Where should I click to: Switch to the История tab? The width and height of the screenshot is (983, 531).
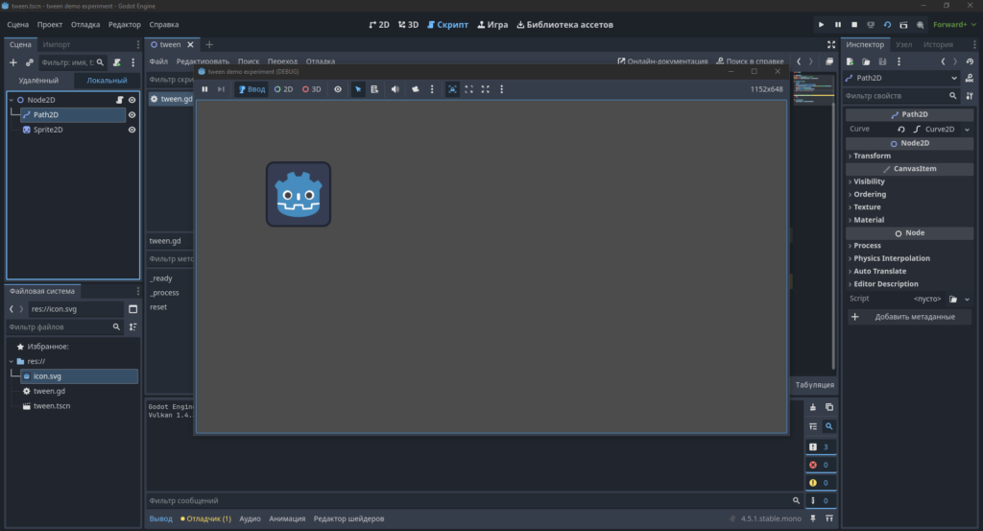[x=938, y=44]
